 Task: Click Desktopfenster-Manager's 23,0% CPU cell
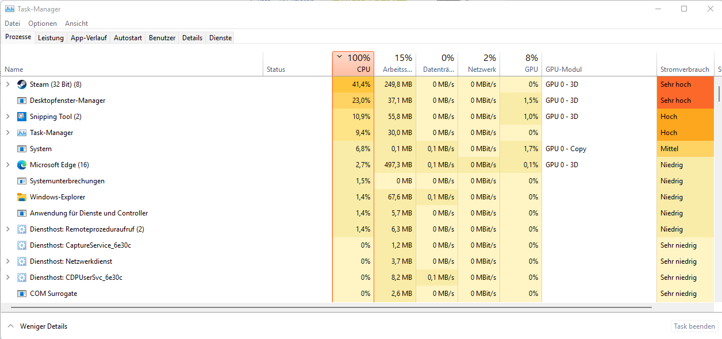353,101
